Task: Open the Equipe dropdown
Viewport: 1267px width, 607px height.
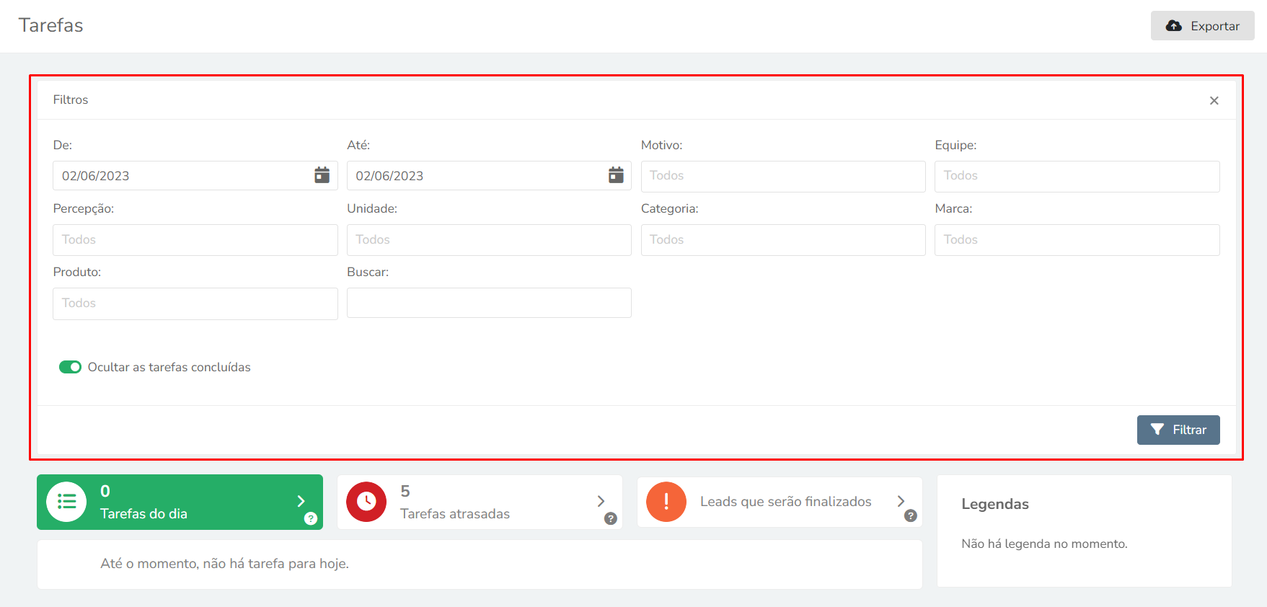Action: pyautogui.click(x=1077, y=176)
